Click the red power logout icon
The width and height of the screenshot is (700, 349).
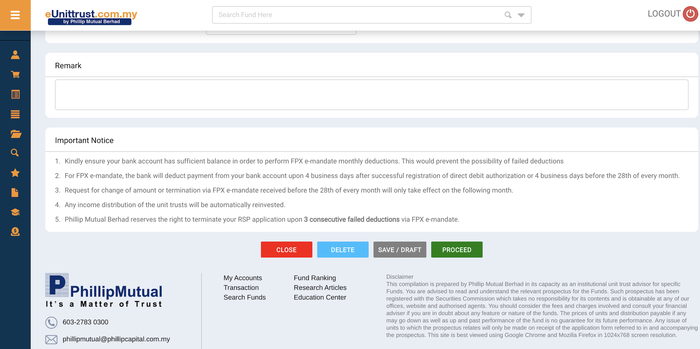[x=690, y=14]
